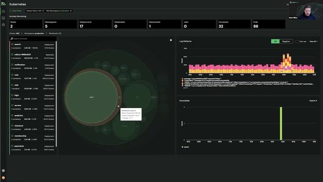Viewport: 323px width, 182px height.
Task: Open the Containers summary card
Action: [x=234, y=24]
